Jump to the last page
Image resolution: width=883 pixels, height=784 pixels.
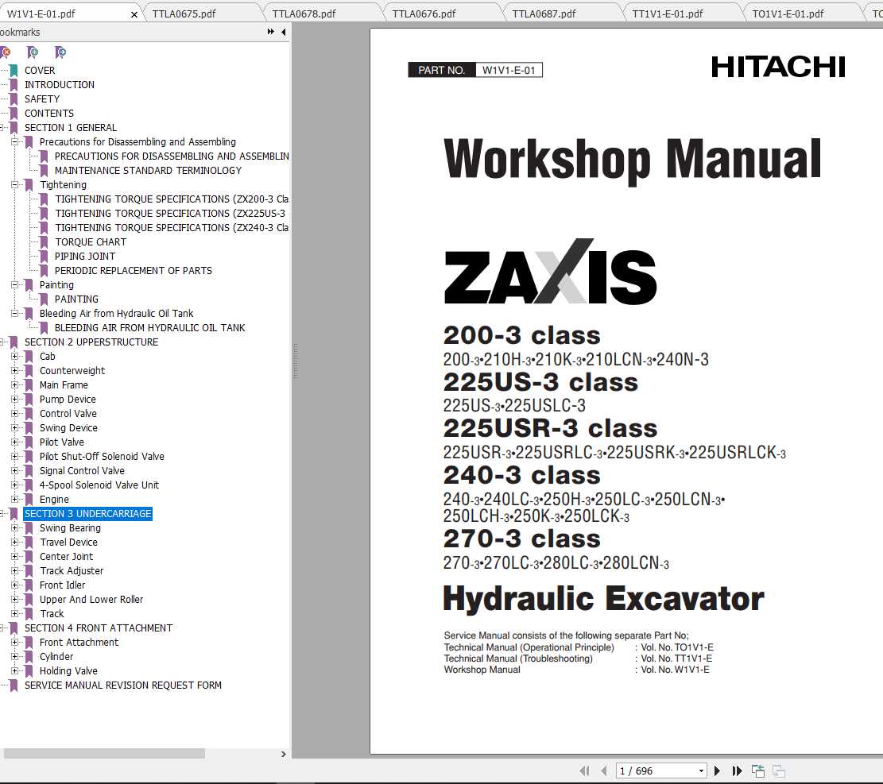click(737, 770)
